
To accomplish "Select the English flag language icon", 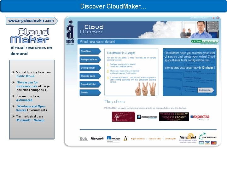I will (x=218, y=18).
